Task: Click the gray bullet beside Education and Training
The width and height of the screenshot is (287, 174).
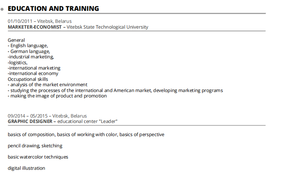Action: coord(2,9)
